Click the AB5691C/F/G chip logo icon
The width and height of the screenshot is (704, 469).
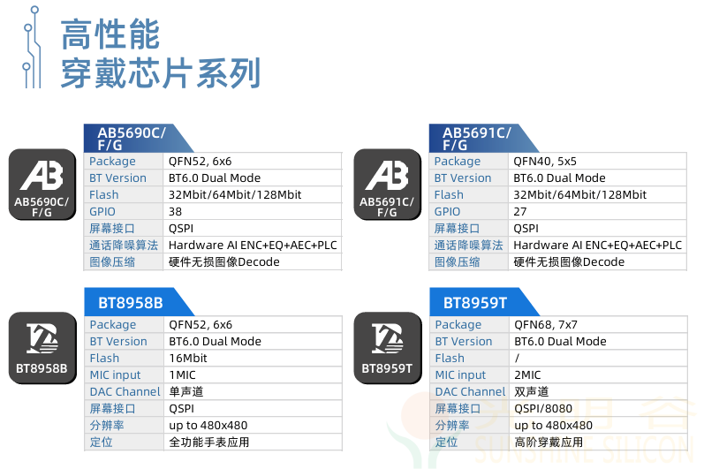coord(388,185)
